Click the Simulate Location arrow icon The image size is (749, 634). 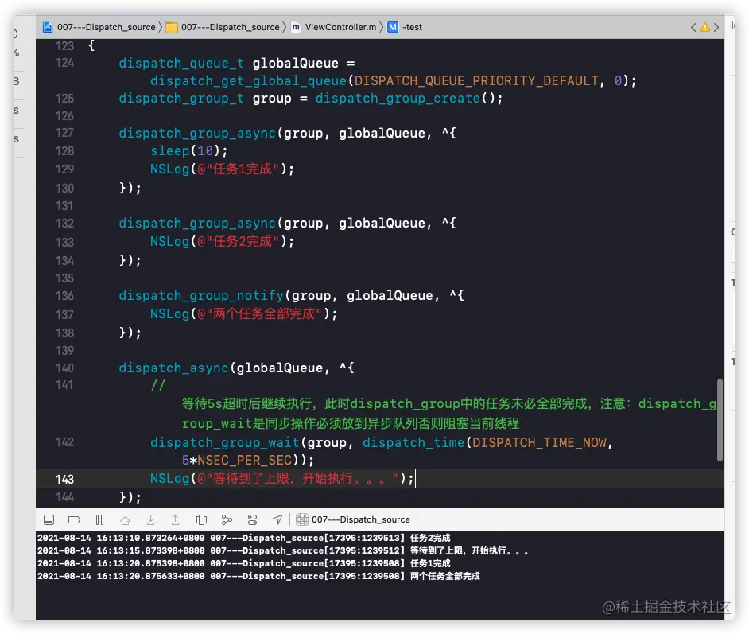pos(277,519)
